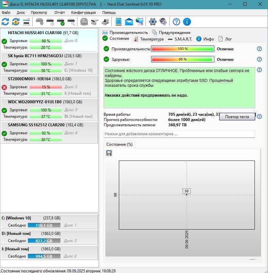The width and height of the screenshot is (268, 273).
Task: Select the Состояние tab
Action: [116, 38]
